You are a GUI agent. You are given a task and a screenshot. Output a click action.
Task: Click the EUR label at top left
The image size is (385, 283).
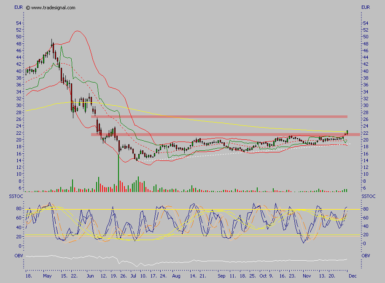[x=19, y=8]
